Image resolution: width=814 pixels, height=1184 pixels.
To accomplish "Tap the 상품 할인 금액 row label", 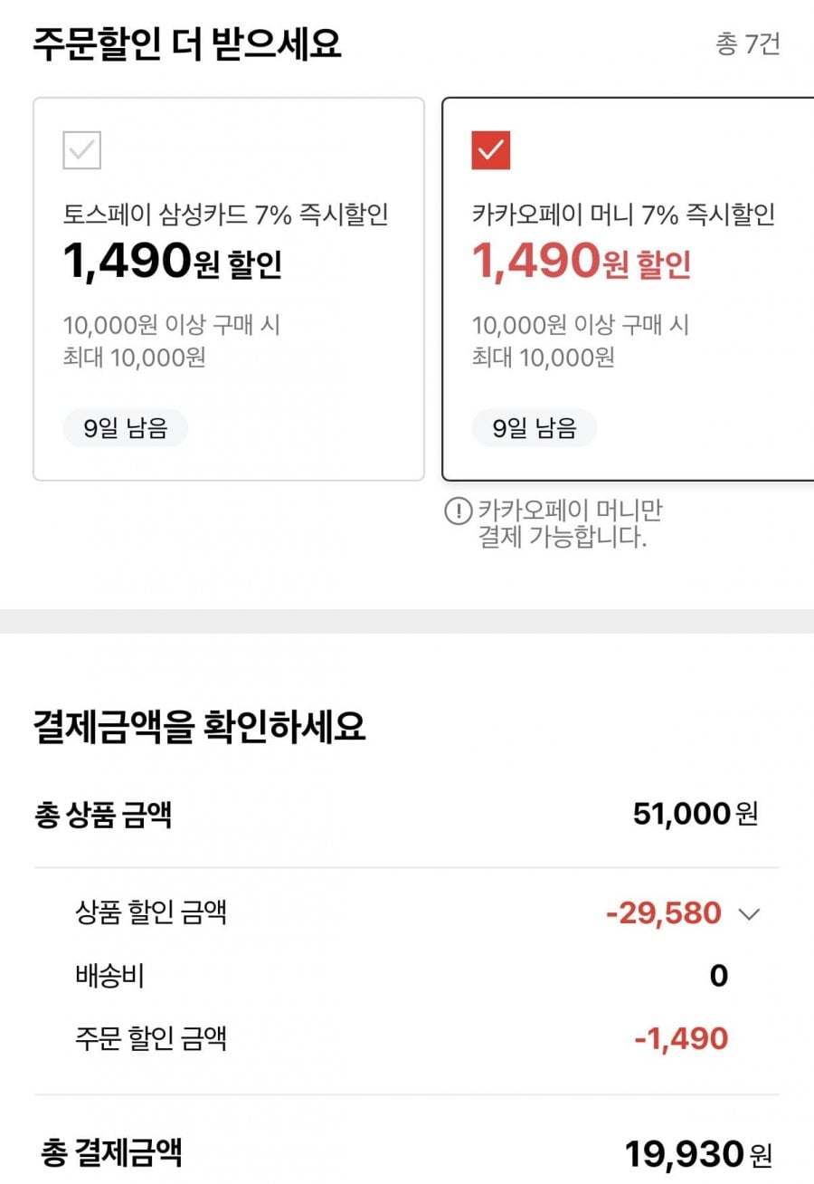I will point(150,912).
